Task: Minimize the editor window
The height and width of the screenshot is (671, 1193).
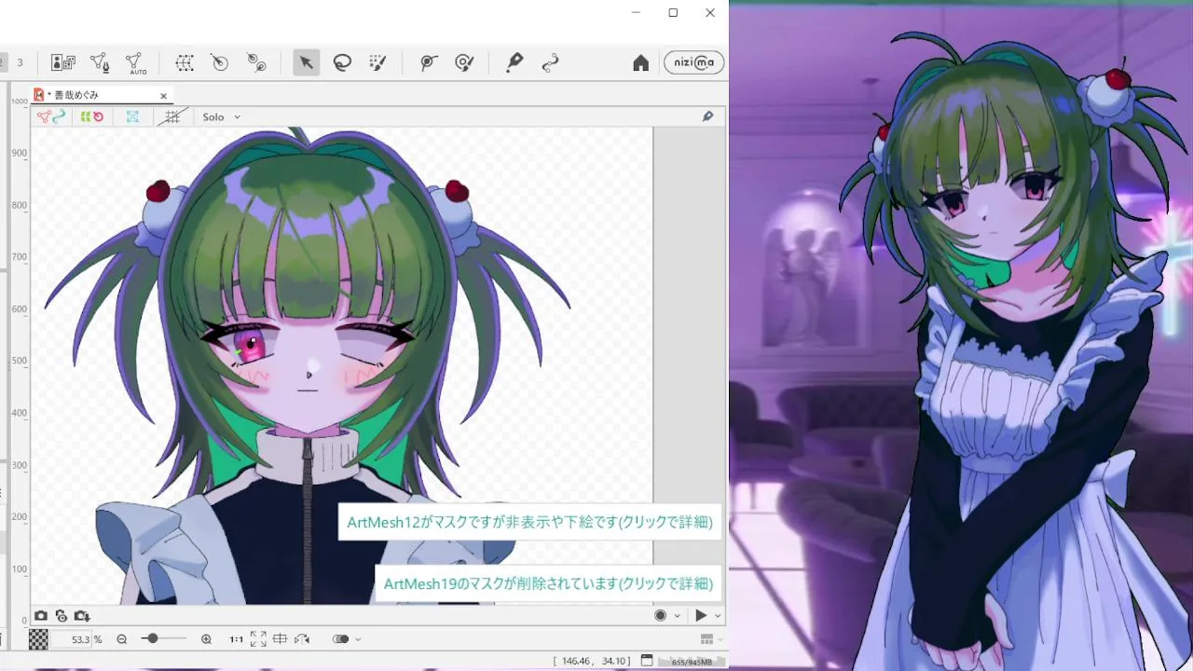Action: (636, 12)
